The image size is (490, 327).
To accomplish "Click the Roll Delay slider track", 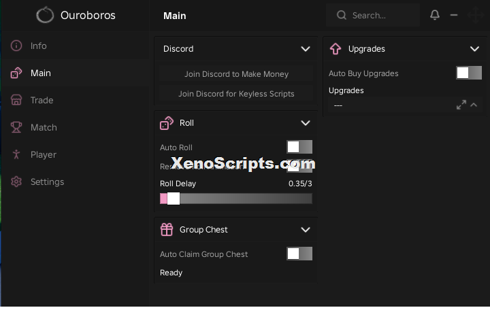I will [x=236, y=199].
